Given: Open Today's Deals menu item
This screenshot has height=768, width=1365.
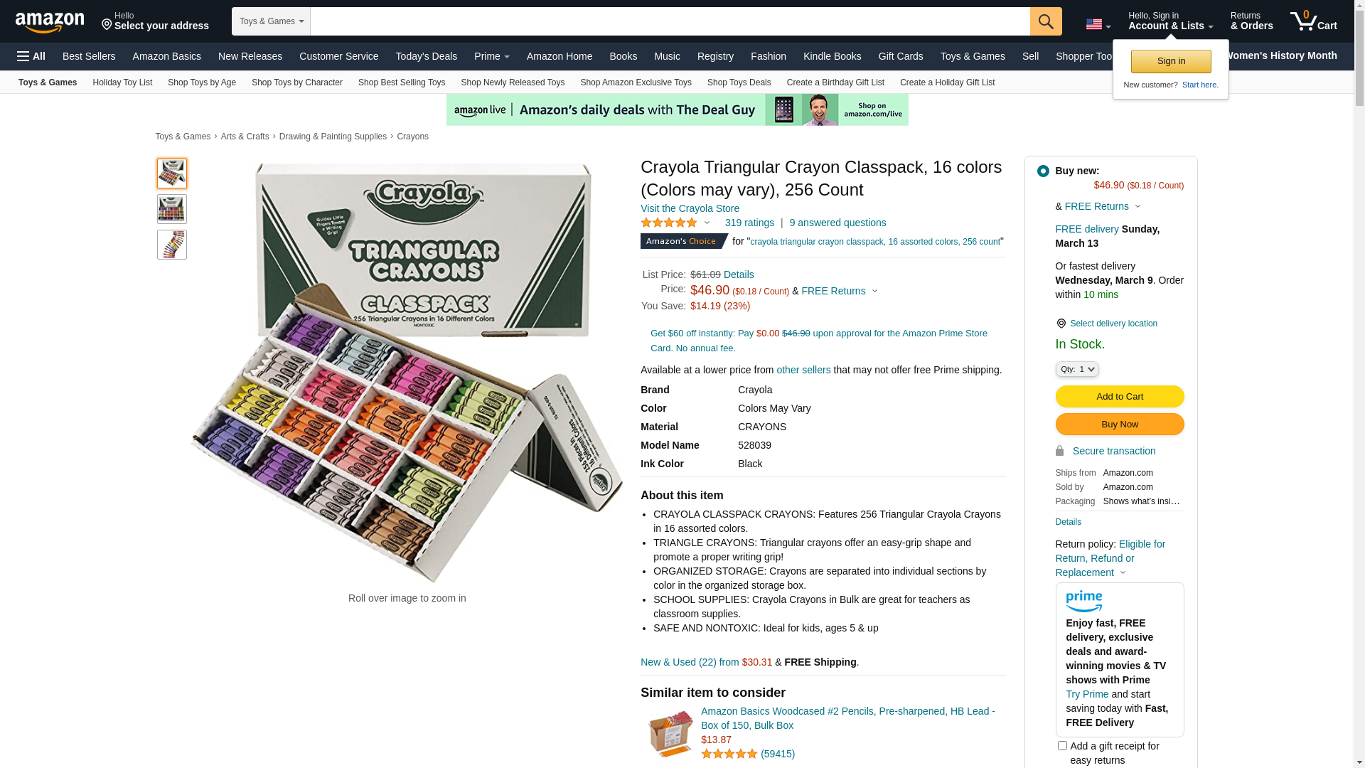Looking at the screenshot, I should (x=427, y=56).
